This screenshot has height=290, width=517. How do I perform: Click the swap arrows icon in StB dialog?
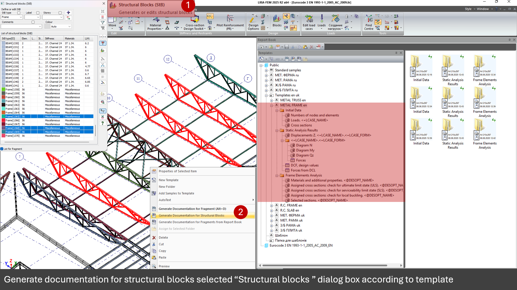tap(68, 18)
